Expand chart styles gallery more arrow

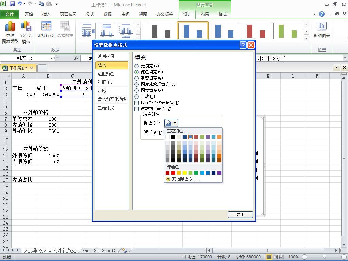point(306,37)
